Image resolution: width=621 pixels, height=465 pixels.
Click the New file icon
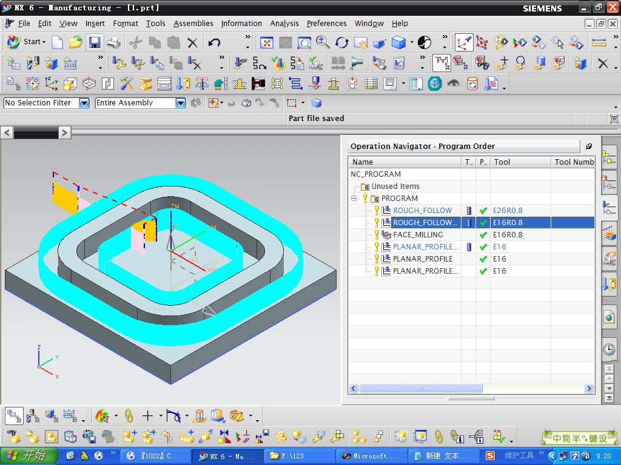pyautogui.click(x=57, y=42)
